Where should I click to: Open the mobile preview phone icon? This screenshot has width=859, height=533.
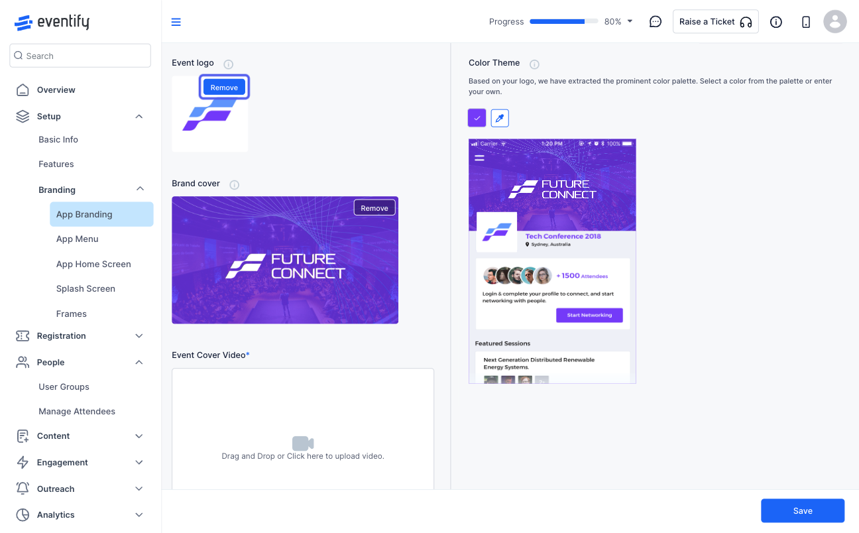806,22
